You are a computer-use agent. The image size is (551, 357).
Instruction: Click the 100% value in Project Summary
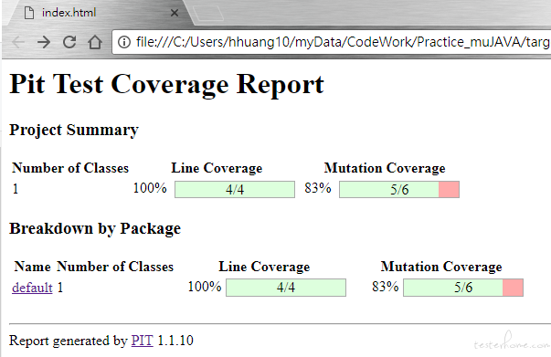[x=150, y=188]
